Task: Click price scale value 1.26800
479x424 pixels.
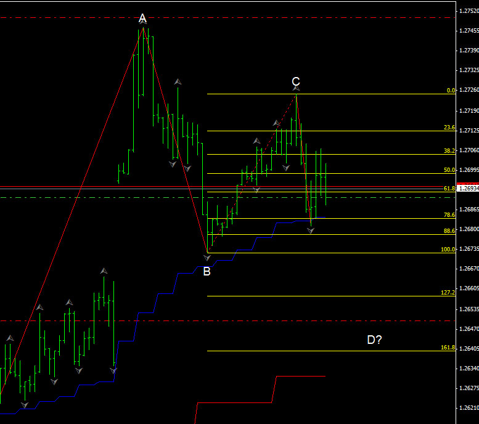Action: click(469, 229)
